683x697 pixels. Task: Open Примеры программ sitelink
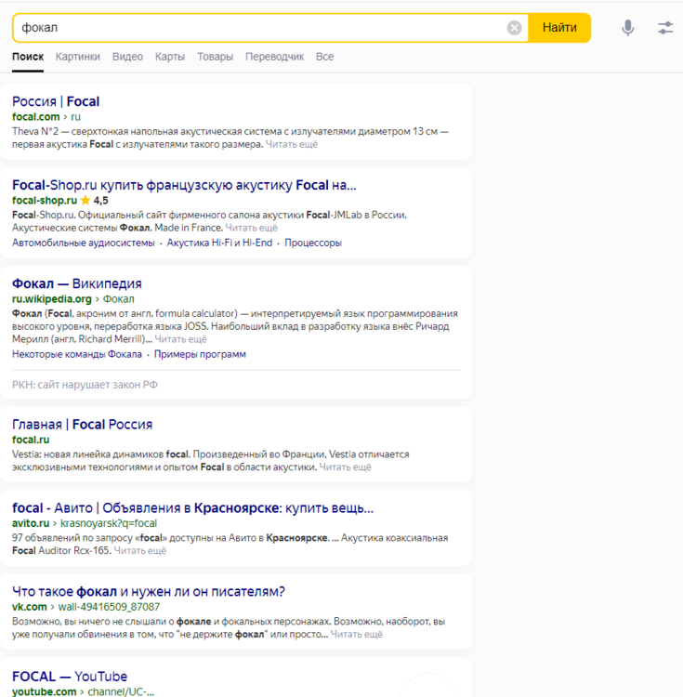pyautogui.click(x=200, y=355)
